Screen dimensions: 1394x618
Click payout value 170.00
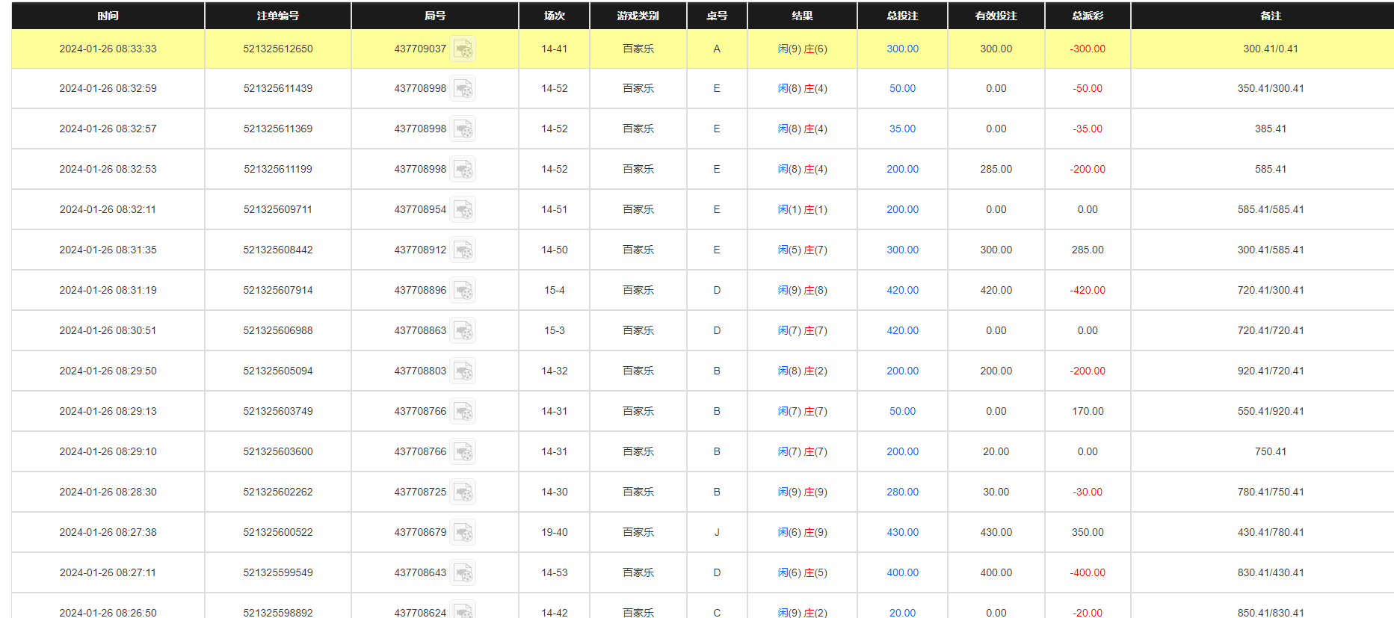click(x=1088, y=411)
